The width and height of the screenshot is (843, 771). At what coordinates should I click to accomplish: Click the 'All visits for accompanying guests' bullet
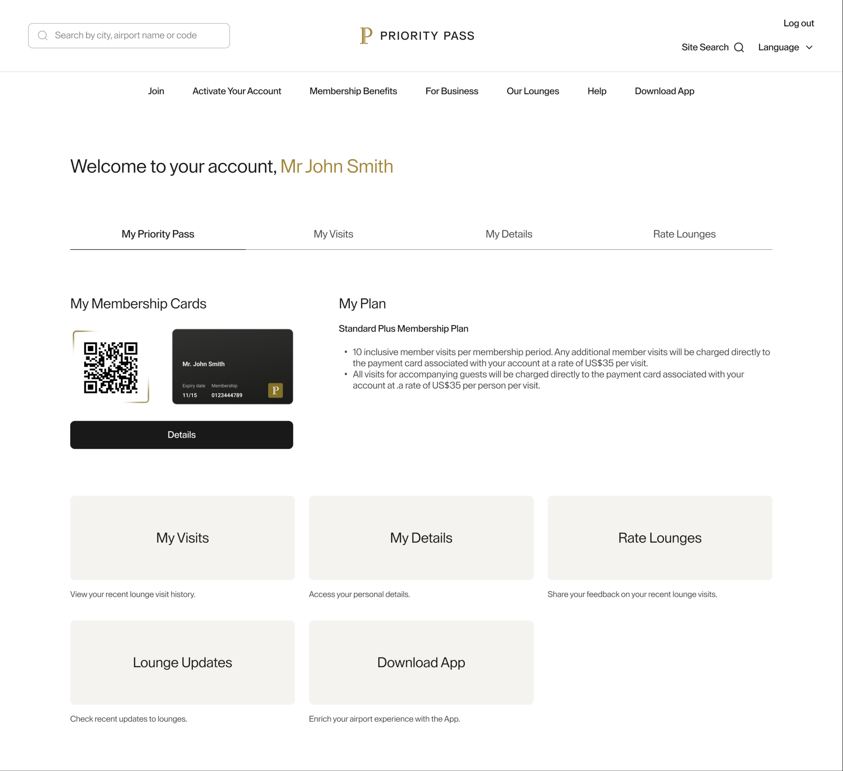coord(548,380)
